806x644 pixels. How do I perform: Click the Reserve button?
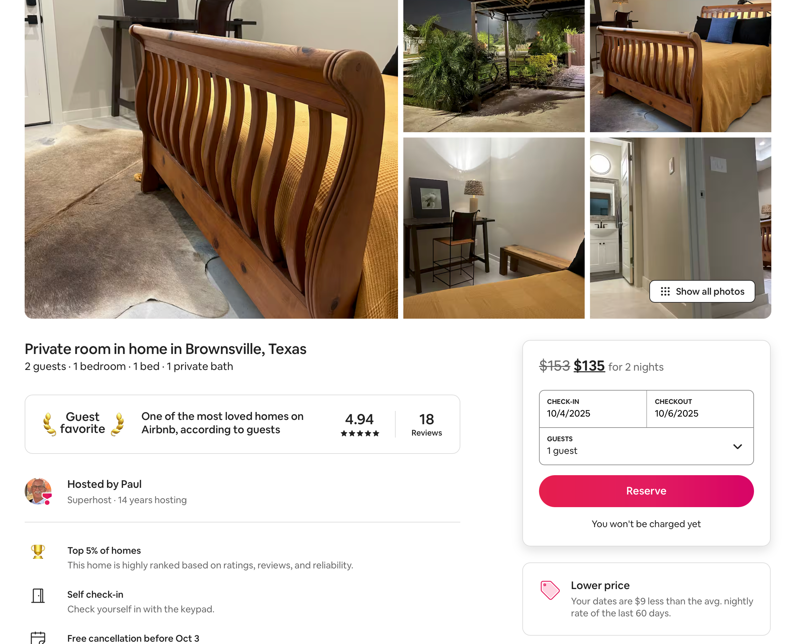646,491
